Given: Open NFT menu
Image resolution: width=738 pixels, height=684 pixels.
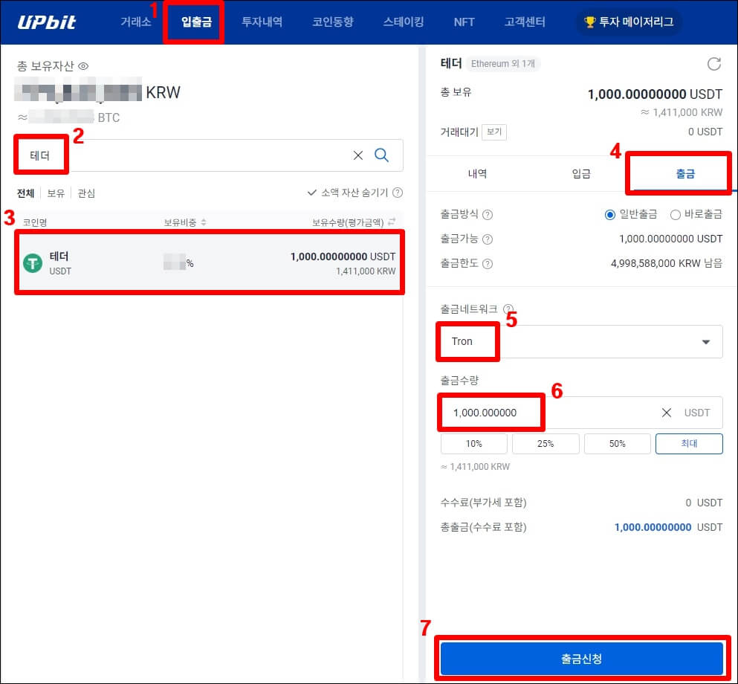Looking at the screenshot, I should point(464,22).
